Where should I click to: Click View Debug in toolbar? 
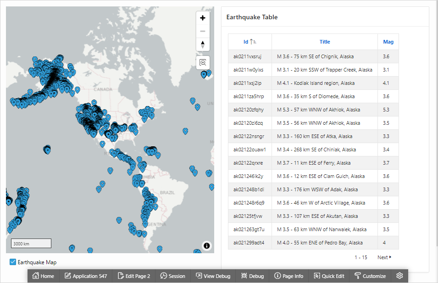pyautogui.click(x=213, y=276)
